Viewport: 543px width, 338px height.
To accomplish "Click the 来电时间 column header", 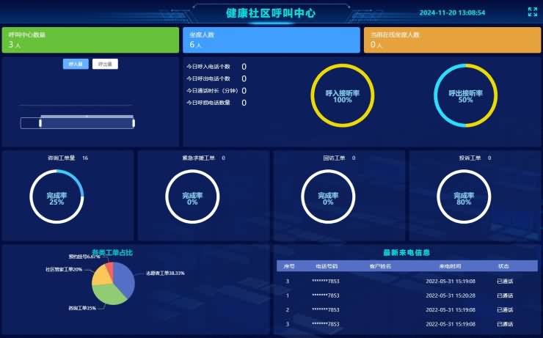I will (450, 266).
